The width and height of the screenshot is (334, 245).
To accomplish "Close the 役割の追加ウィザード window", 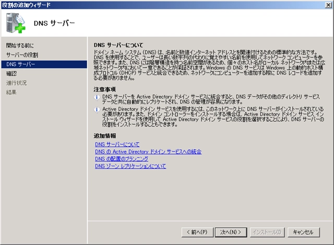I will click(x=328, y=5).
